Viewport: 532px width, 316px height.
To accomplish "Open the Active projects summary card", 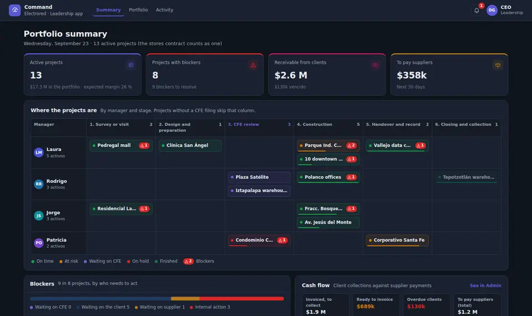I will coord(83,75).
